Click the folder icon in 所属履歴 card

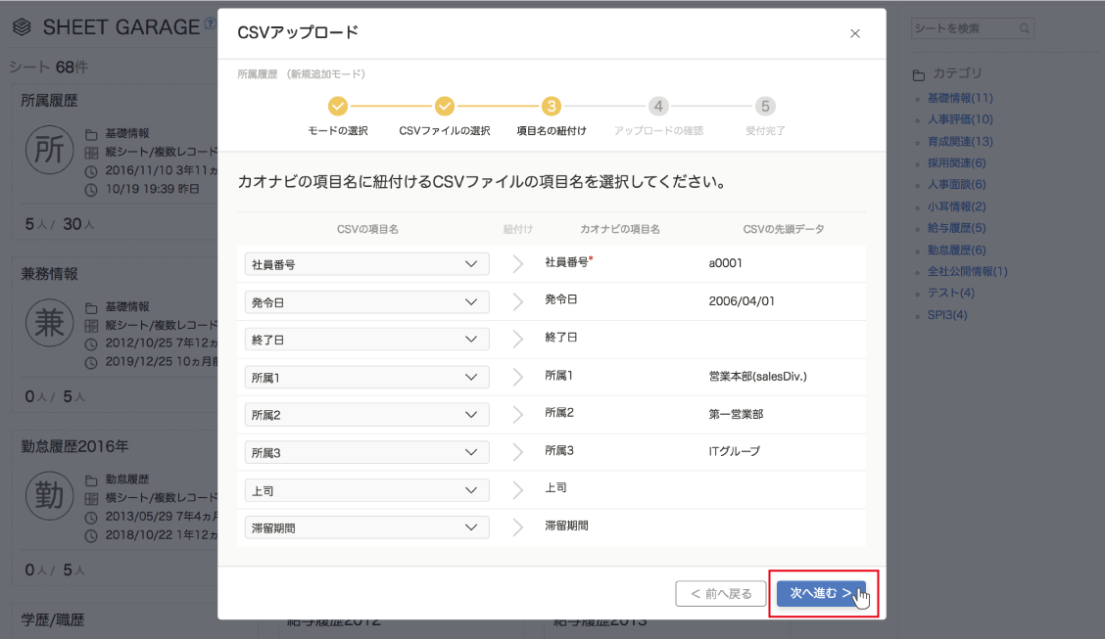coord(91,134)
